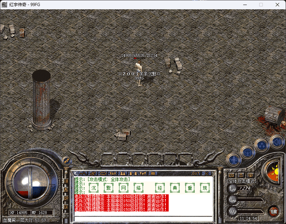Click the X exit button in chat toolbar
Screen dimensions: 286x224
[206, 173]
